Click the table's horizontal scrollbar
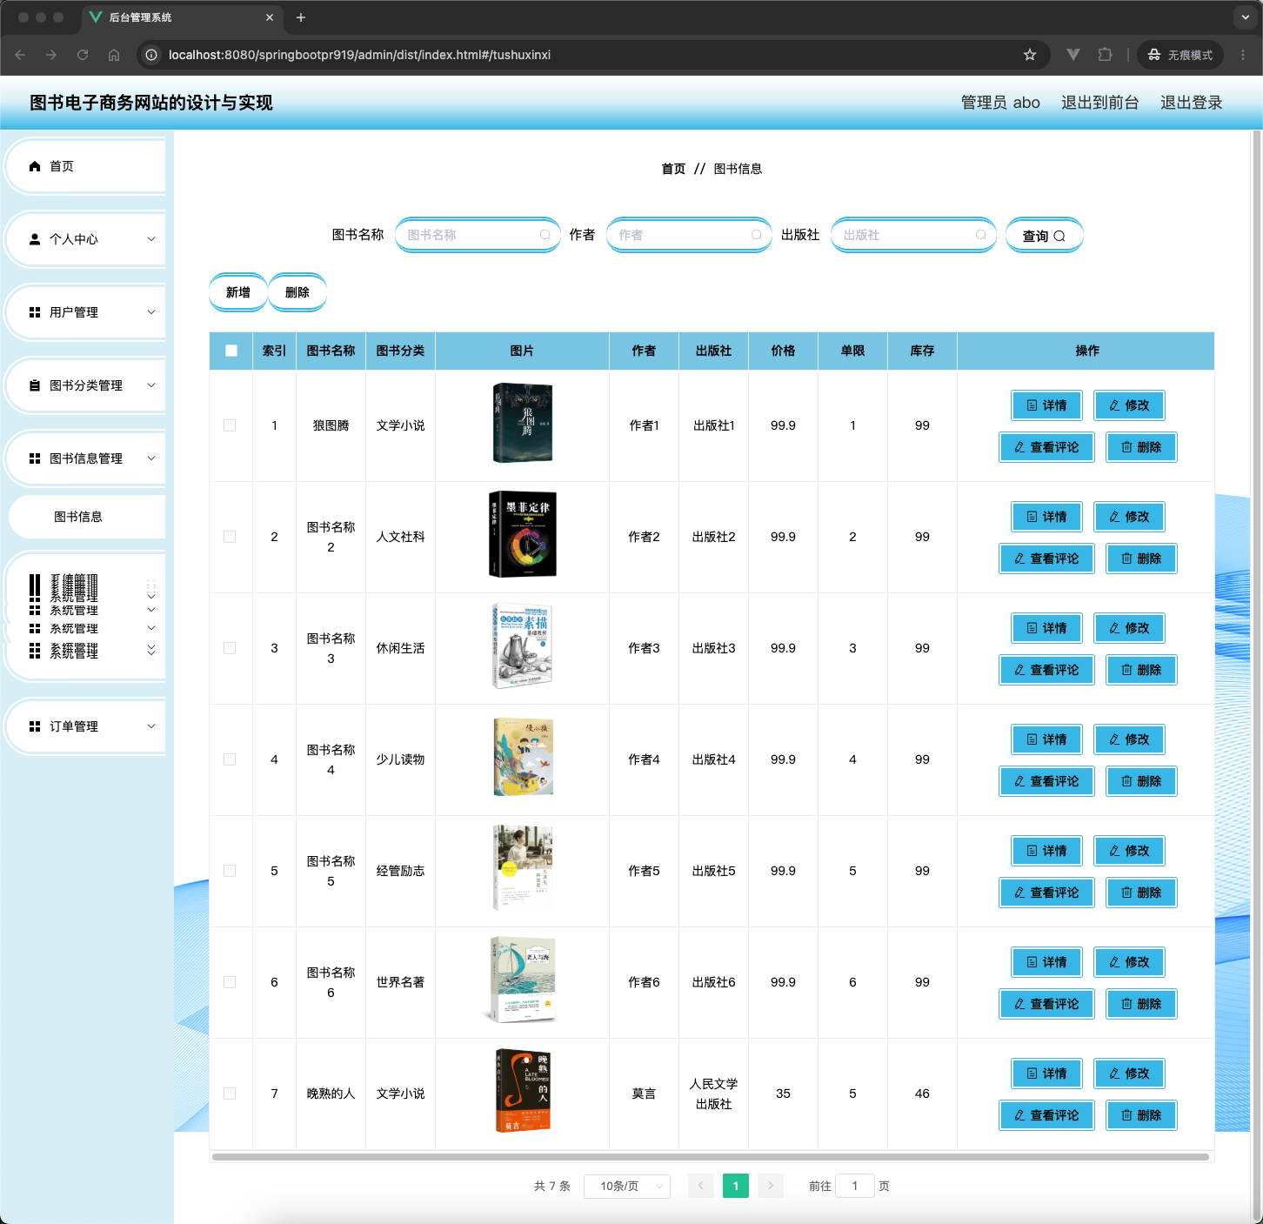 [711, 1157]
